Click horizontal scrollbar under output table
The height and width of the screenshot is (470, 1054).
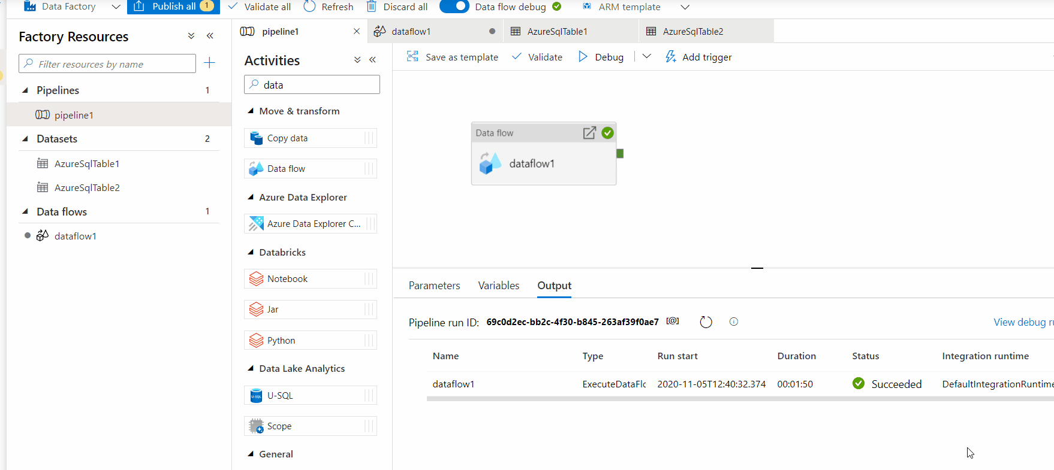[x=740, y=398]
